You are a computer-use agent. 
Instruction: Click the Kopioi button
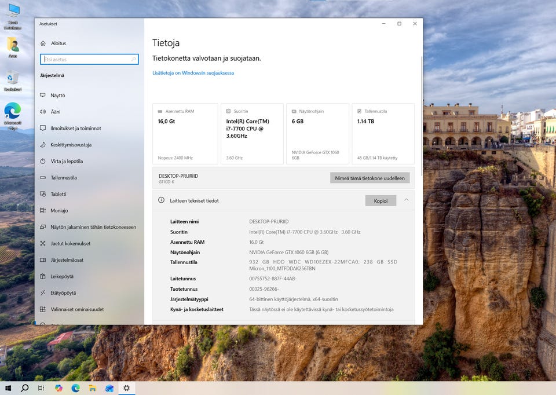381,201
